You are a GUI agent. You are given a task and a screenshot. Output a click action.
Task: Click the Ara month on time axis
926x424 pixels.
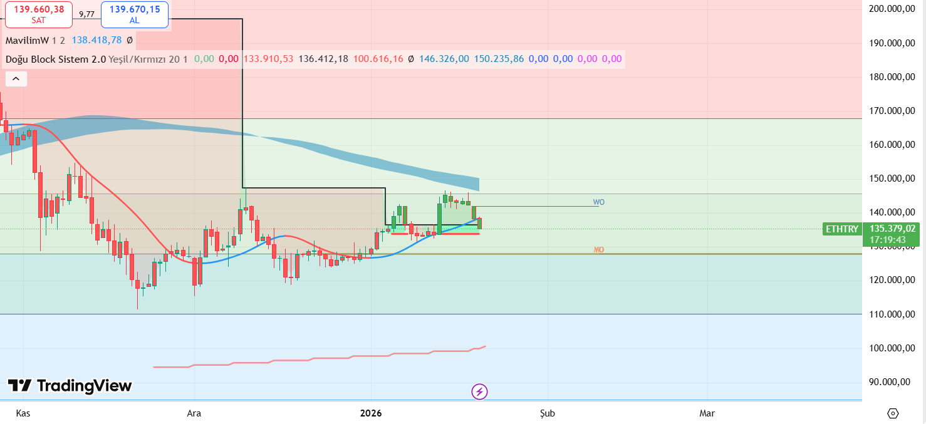pos(194,413)
